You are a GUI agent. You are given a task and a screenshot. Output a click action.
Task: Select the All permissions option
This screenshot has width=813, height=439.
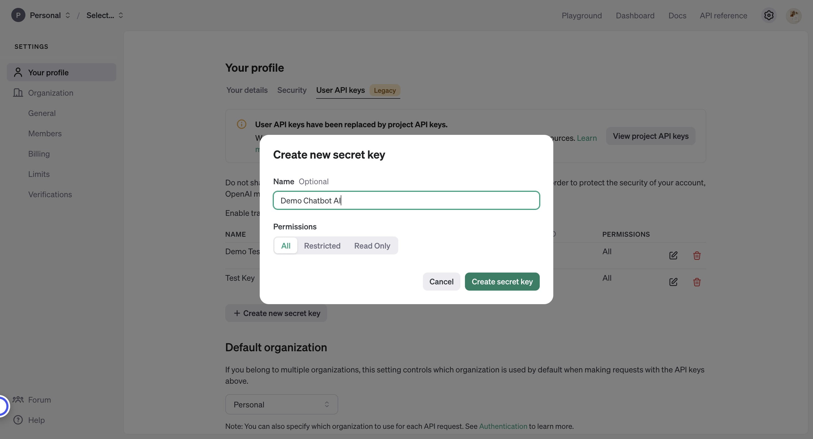(286, 246)
